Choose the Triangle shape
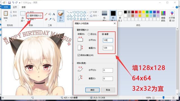180x101 pixels. 68,16
